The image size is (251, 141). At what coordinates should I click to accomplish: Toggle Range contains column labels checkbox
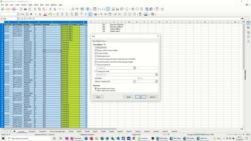tap(96, 51)
